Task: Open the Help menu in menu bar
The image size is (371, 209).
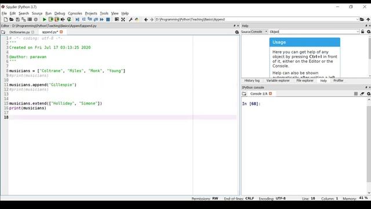Action: coord(125,13)
